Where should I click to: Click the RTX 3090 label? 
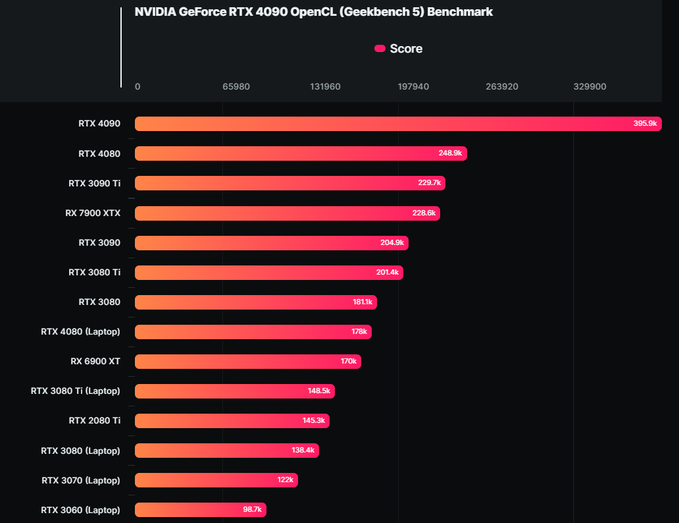(x=99, y=243)
